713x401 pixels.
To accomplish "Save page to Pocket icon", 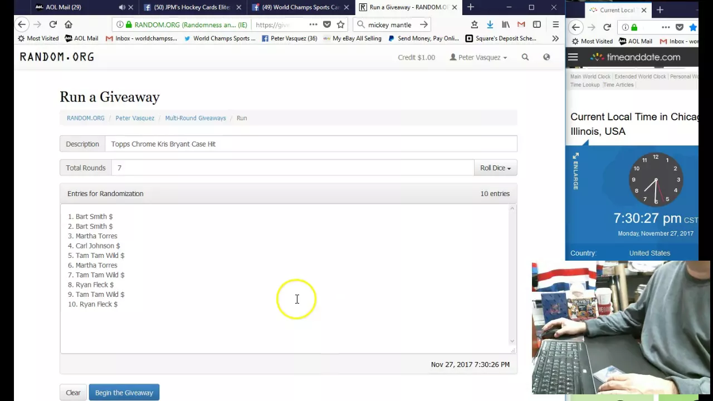I will click(327, 25).
